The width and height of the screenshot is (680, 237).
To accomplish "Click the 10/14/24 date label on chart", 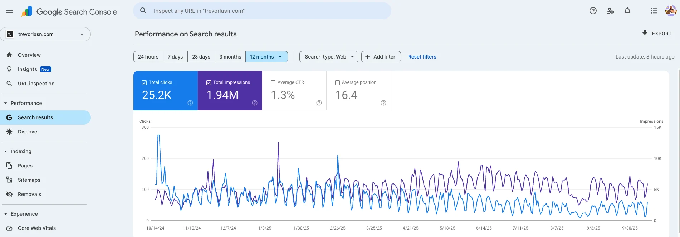I will point(155,228).
